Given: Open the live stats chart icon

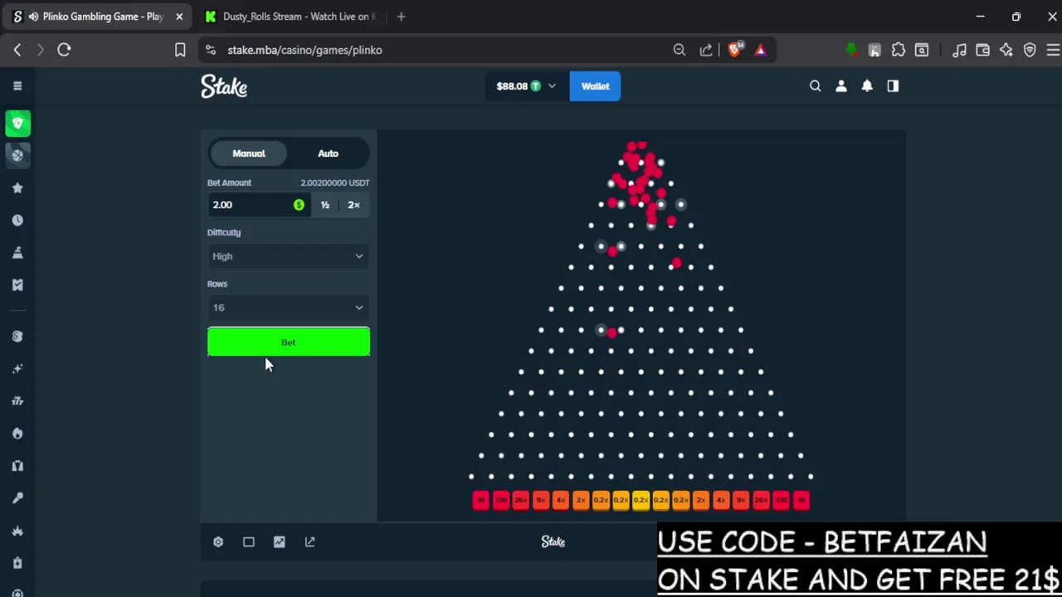Looking at the screenshot, I should click(280, 541).
